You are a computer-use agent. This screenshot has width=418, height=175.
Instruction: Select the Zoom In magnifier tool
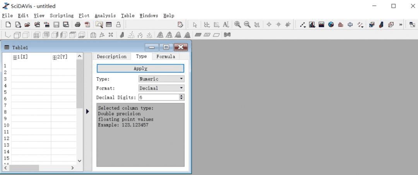(238, 25)
